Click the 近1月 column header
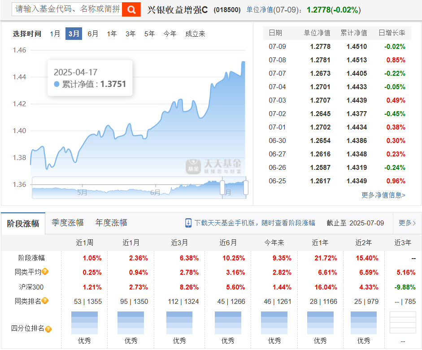The height and width of the screenshot is (350, 422). (131, 242)
